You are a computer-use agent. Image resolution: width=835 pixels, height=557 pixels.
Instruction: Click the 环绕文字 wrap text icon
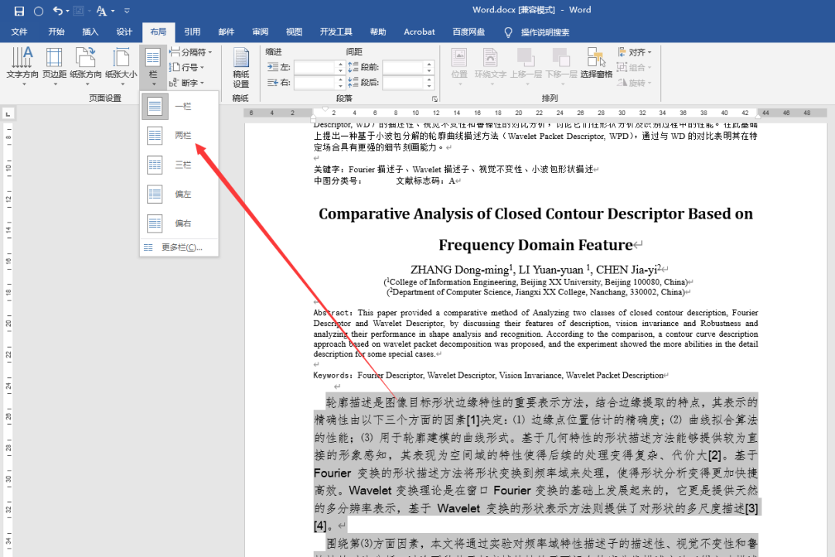tap(490, 66)
